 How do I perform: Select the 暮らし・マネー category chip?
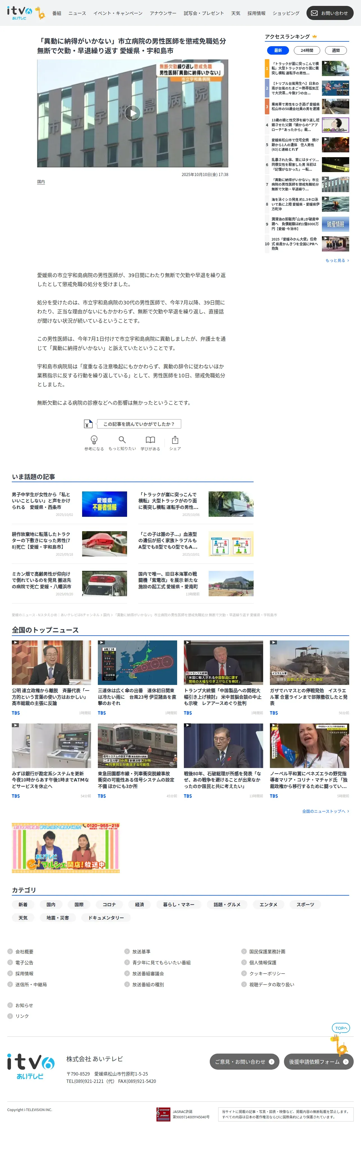click(x=179, y=904)
